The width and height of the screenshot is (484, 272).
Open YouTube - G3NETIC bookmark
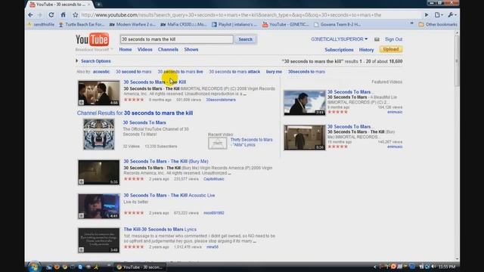coord(286,24)
